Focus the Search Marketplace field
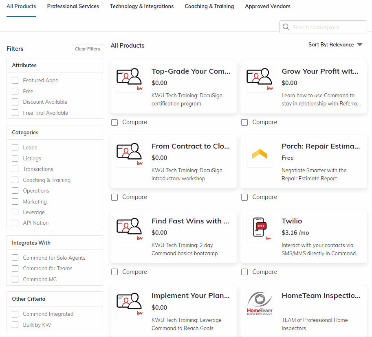 point(323,27)
